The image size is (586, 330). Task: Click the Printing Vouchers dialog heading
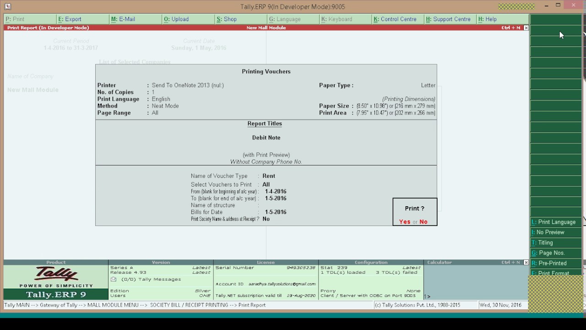pyautogui.click(x=266, y=71)
